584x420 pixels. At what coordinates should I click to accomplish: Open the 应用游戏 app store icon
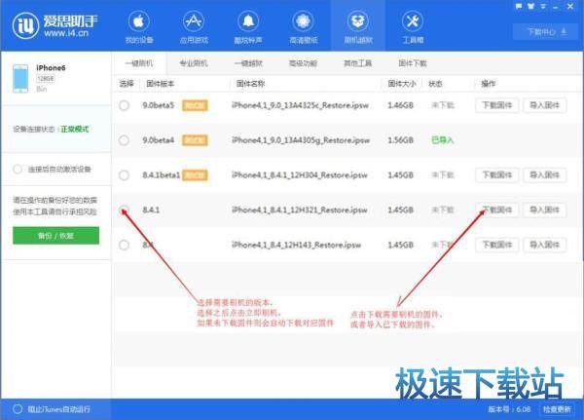(194, 21)
